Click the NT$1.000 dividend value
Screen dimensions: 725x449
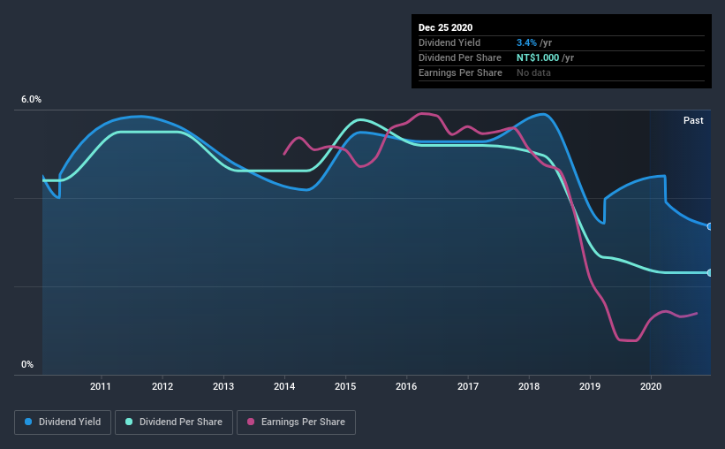click(538, 57)
